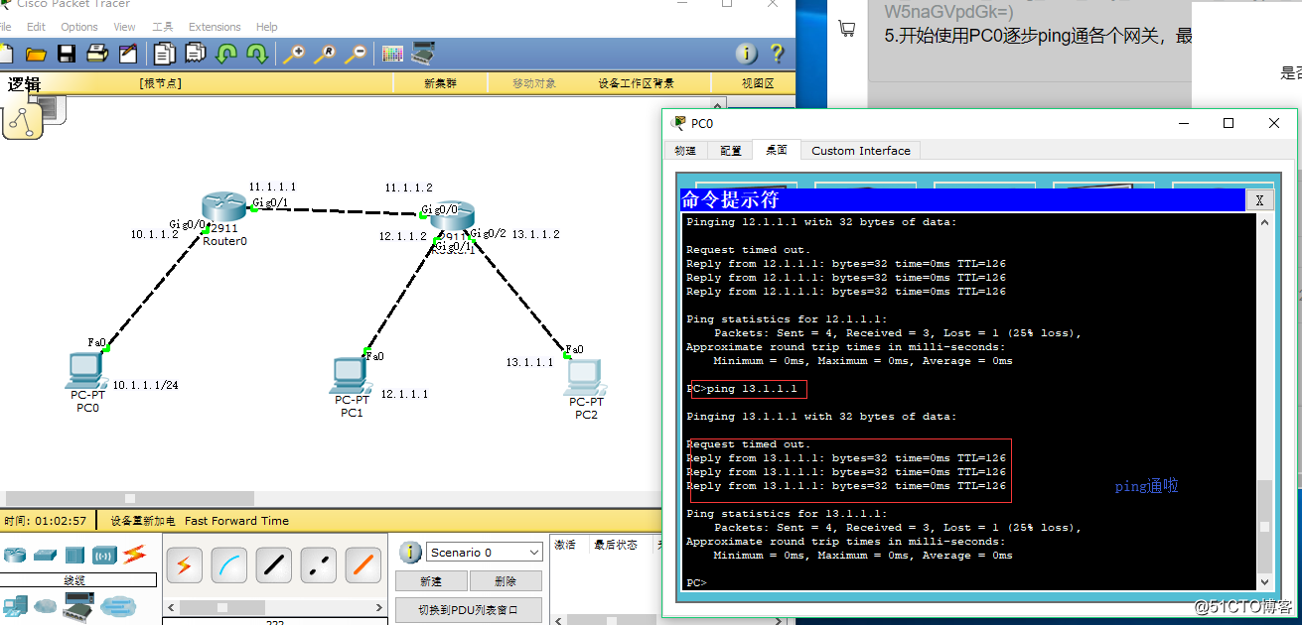Click 删除 scenario button
Image resolution: width=1302 pixels, height=625 pixels.
point(506,581)
